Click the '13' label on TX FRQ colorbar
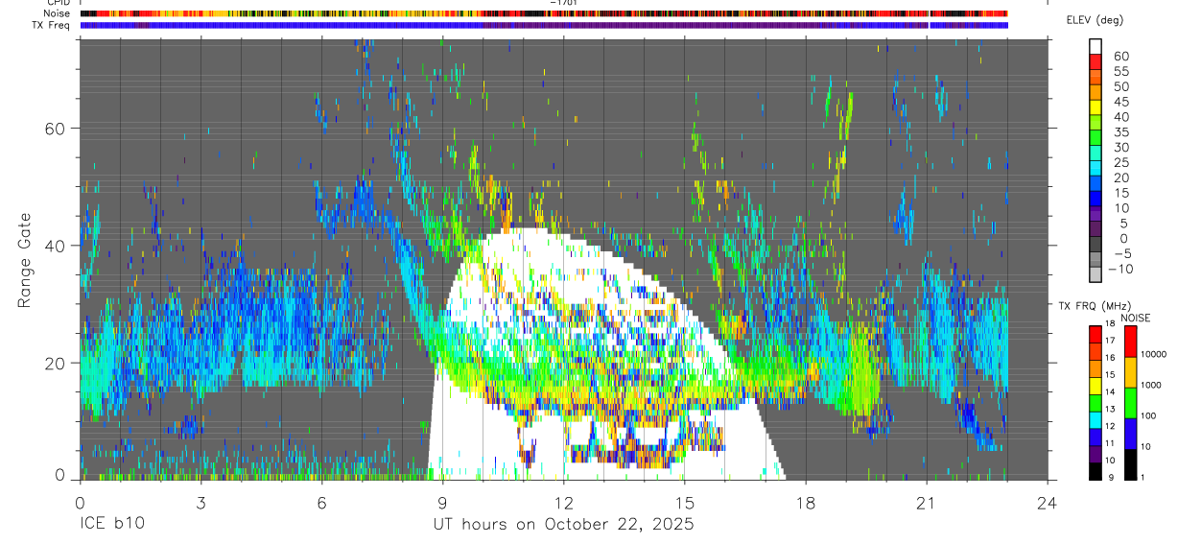1178x544 pixels. click(x=1110, y=410)
